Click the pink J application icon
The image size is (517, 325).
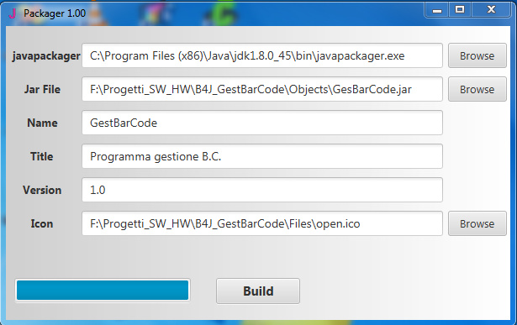[x=13, y=13]
